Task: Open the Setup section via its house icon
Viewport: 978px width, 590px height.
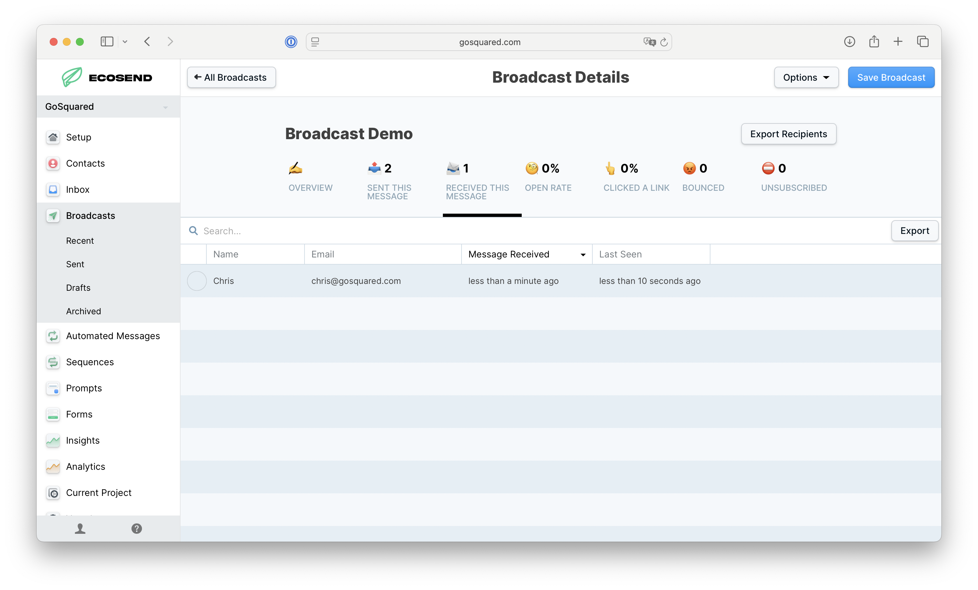Action: pyautogui.click(x=53, y=137)
